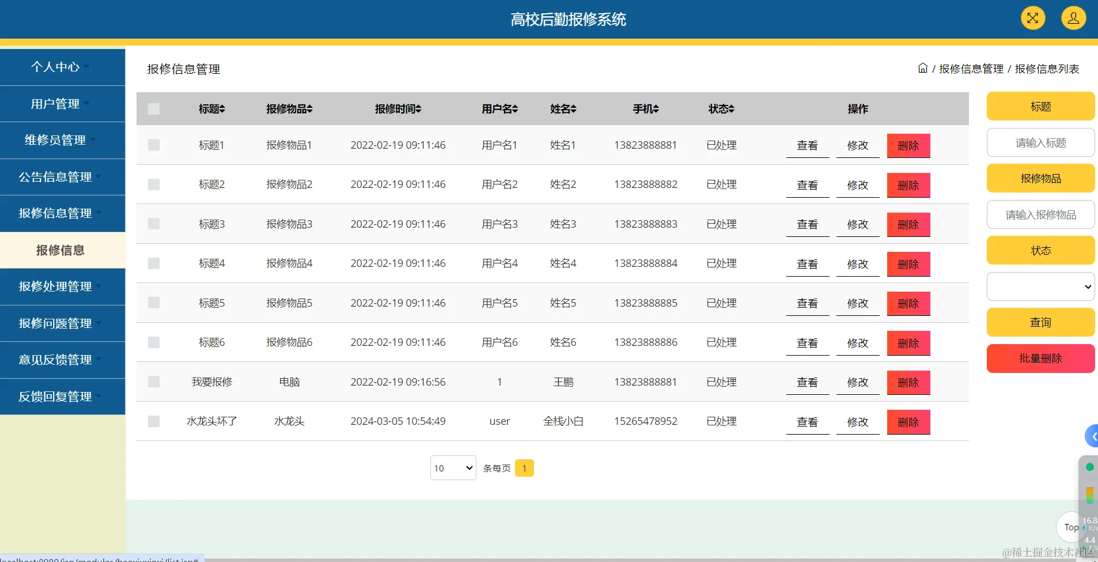
Task: Edit the 水龙头坏了 row with 修改
Action: pyautogui.click(x=857, y=422)
